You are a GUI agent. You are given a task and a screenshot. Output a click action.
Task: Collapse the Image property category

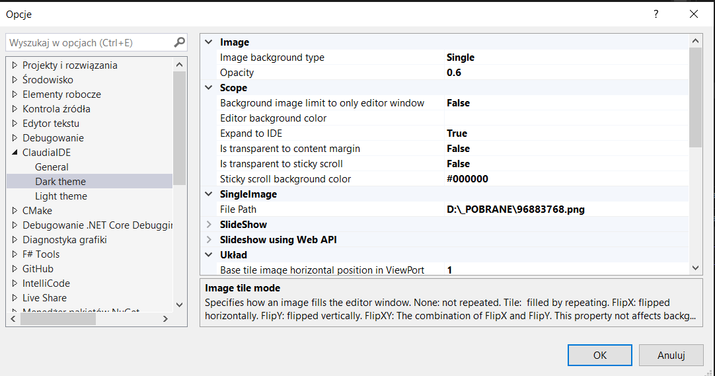tap(209, 42)
